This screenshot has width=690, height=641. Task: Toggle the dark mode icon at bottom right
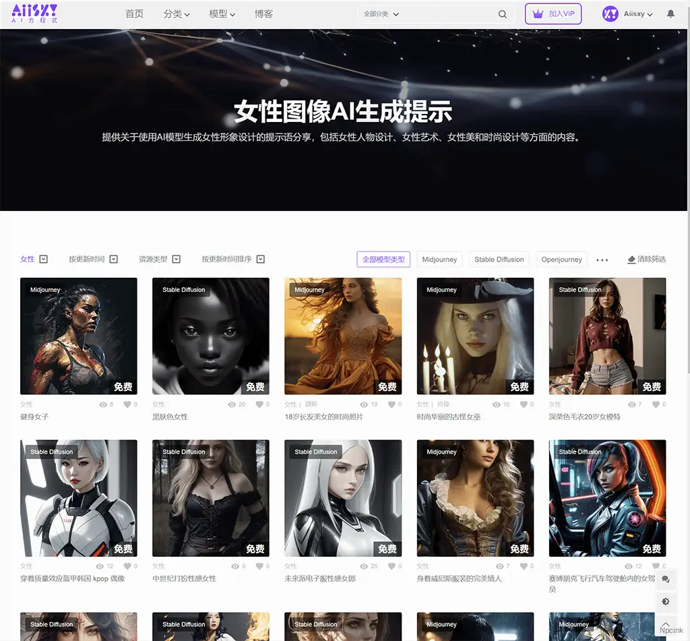[666, 602]
